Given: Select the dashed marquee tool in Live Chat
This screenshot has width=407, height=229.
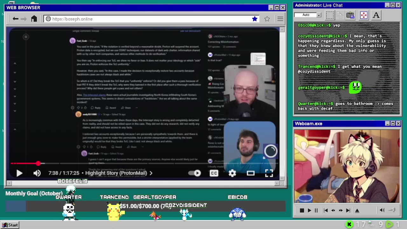Looking at the screenshot, I should [x=330, y=15].
